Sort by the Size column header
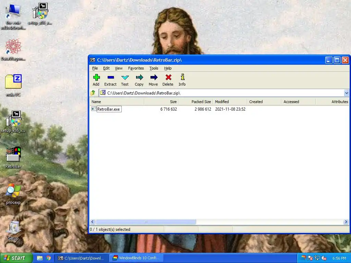The width and height of the screenshot is (351, 263). point(161,102)
